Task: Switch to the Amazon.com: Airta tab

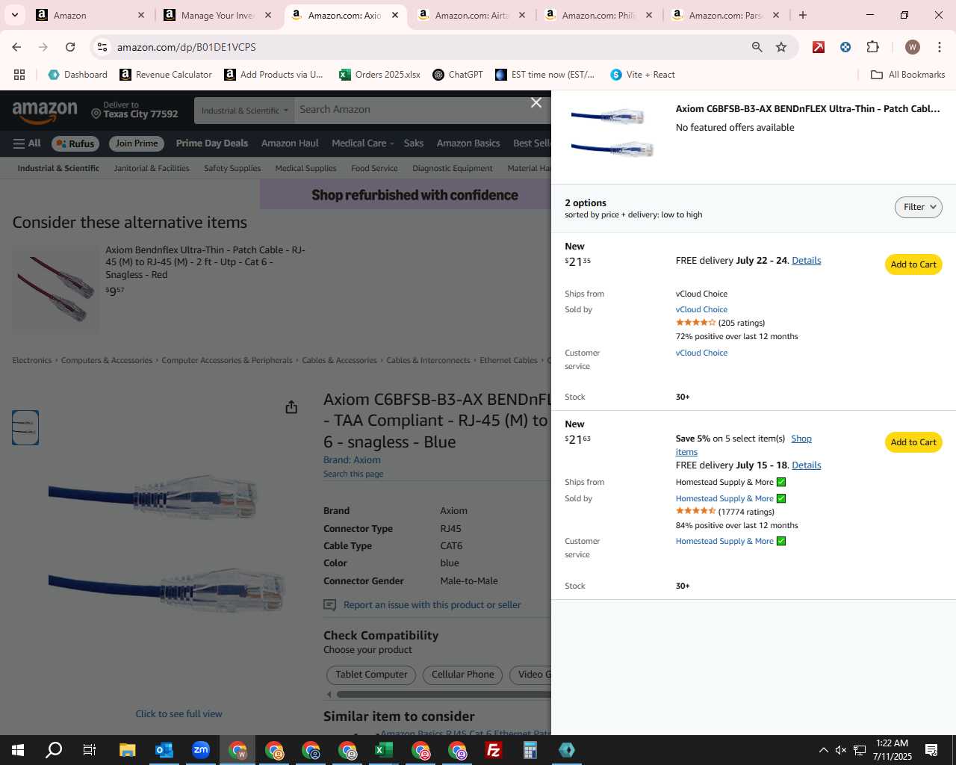Action: coord(472,15)
